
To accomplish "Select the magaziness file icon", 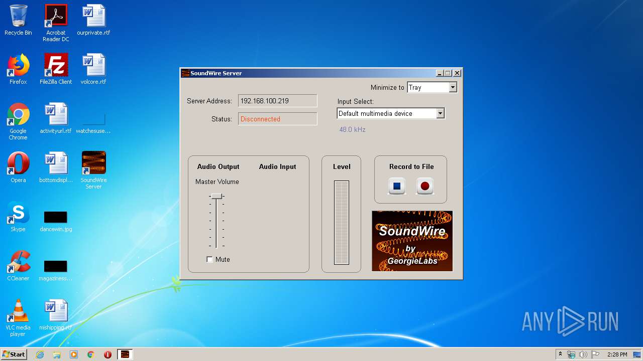I will click(x=56, y=270).
